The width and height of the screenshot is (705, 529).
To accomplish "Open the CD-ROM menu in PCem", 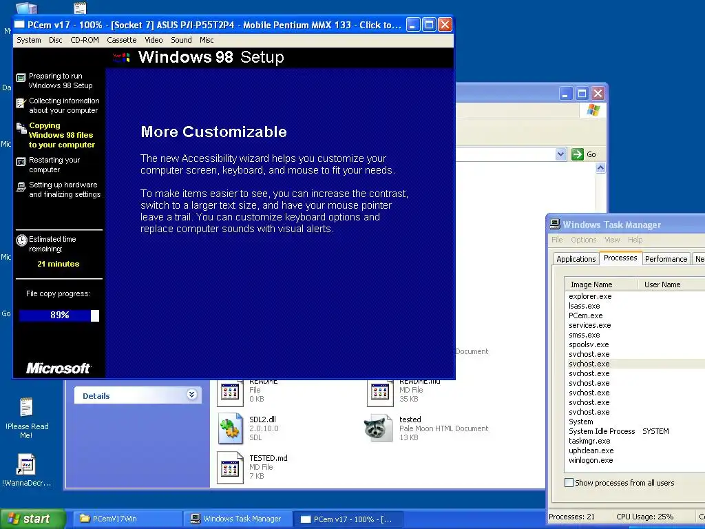I will pos(85,40).
